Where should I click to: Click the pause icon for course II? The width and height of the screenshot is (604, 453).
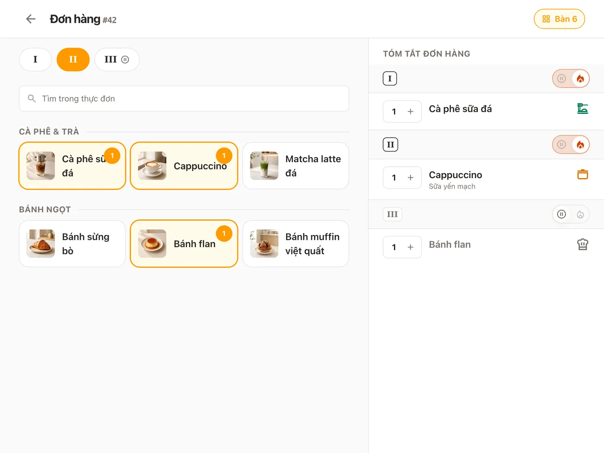click(561, 145)
